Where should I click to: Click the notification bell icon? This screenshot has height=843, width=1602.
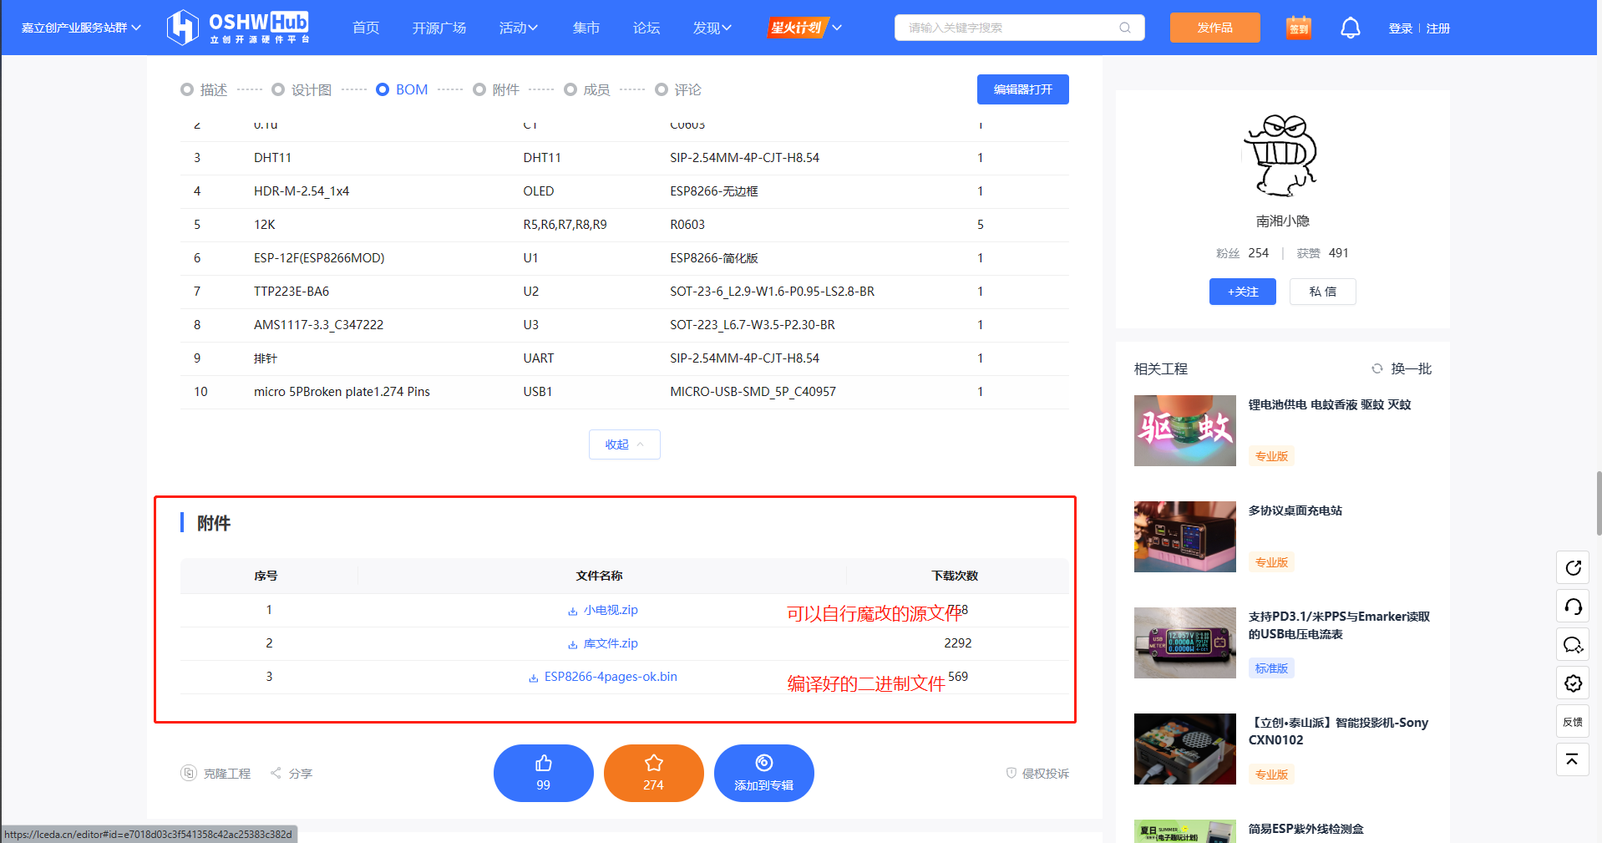point(1350,28)
